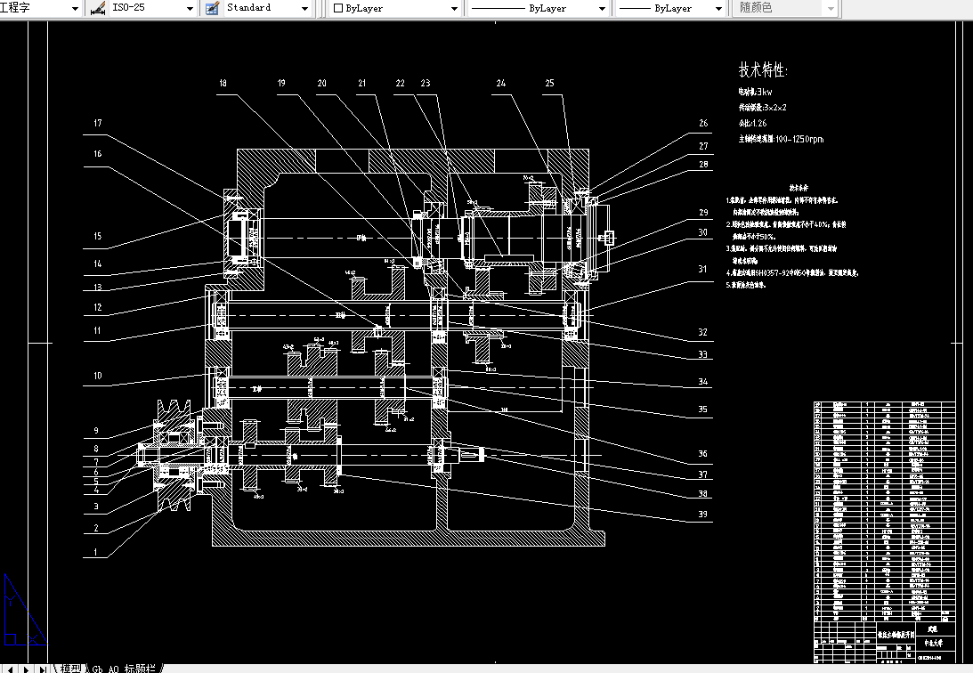This screenshot has height=673, width=973.
Task: Click the Table Style icon next to Standard
Action: pyautogui.click(x=210, y=8)
